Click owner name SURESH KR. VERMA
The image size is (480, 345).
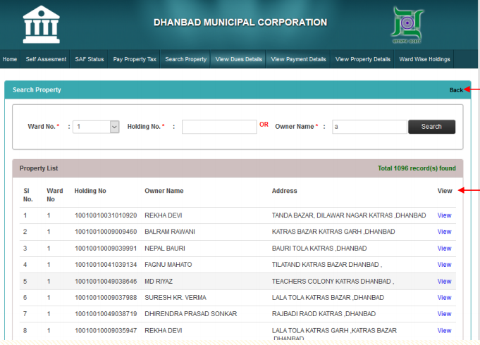176,298
